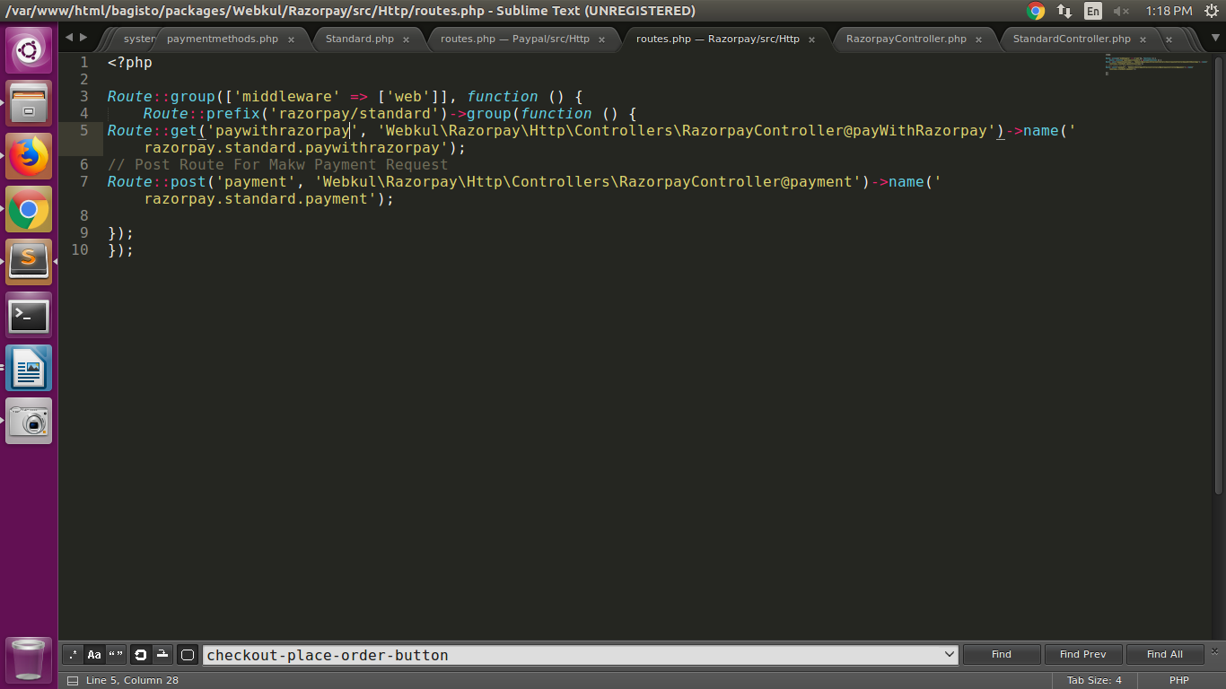Switch to the Standard.php tab
The image size is (1226, 689).
(359, 39)
